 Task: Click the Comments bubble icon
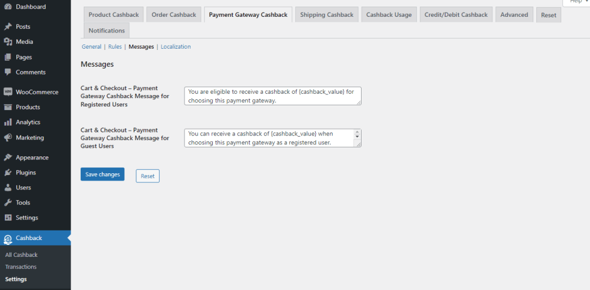(8, 72)
